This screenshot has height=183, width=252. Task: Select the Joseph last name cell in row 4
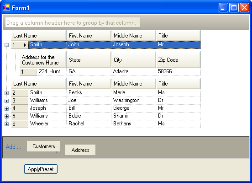coord(47,108)
